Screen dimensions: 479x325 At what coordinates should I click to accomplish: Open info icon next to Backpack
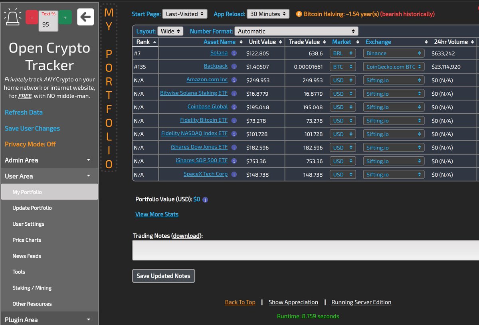coord(234,67)
